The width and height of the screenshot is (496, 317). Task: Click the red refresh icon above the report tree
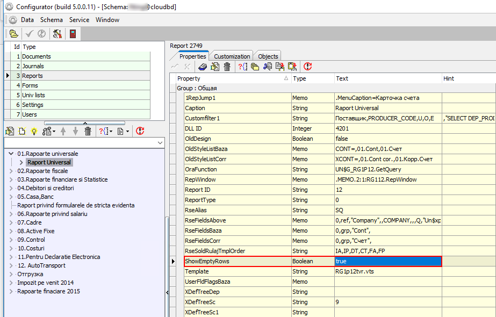(x=140, y=131)
